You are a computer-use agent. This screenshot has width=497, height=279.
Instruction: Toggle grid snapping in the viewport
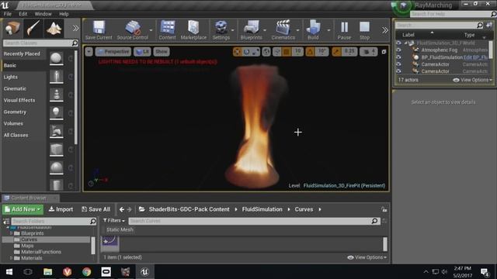tap(287, 52)
